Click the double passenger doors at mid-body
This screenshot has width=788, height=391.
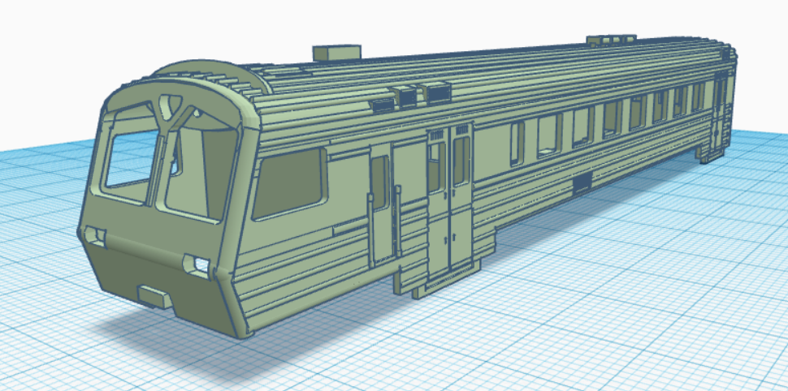click(450, 200)
